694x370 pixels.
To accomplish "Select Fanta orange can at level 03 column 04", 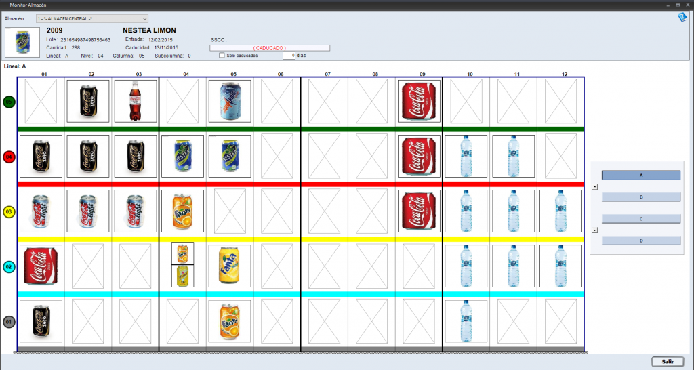I will (x=183, y=211).
